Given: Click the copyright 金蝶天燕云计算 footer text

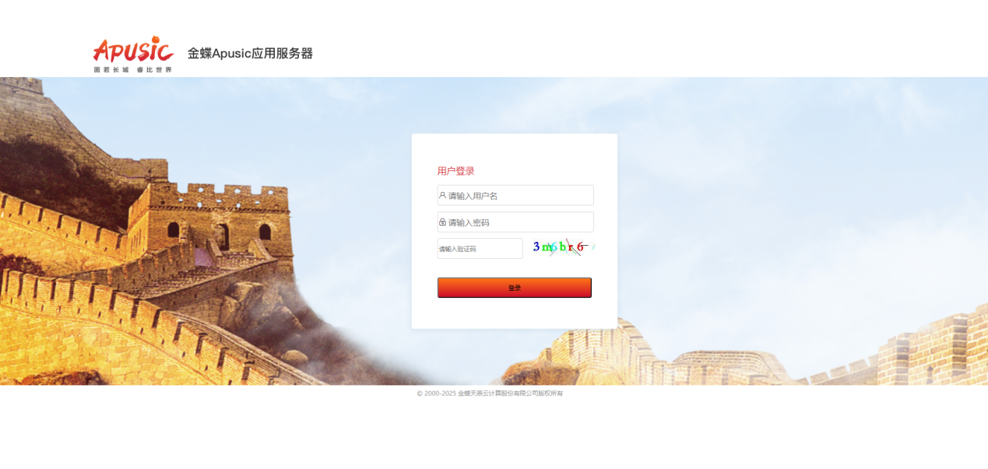Looking at the screenshot, I should coord(510,394).
